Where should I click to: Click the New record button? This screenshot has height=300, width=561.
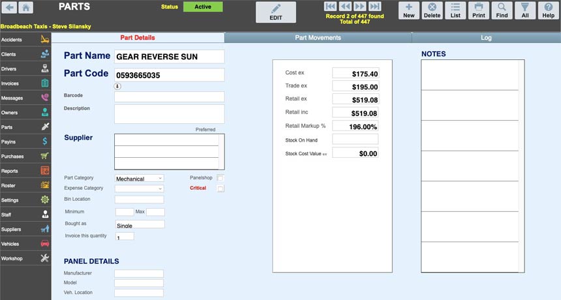(x=408, y=10)
